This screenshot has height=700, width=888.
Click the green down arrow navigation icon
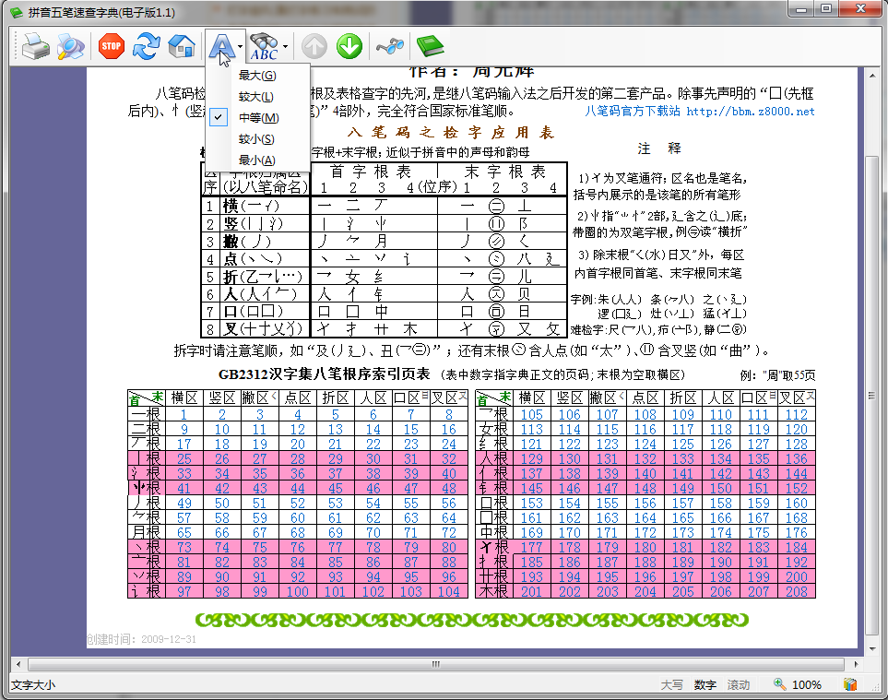tap(349, 46)
